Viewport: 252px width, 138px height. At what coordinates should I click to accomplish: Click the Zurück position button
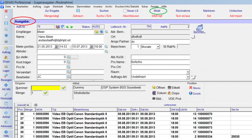pos(195,93)
